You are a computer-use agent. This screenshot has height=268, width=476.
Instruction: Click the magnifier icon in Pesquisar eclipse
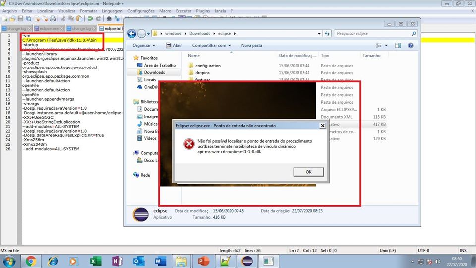point(414,33)
